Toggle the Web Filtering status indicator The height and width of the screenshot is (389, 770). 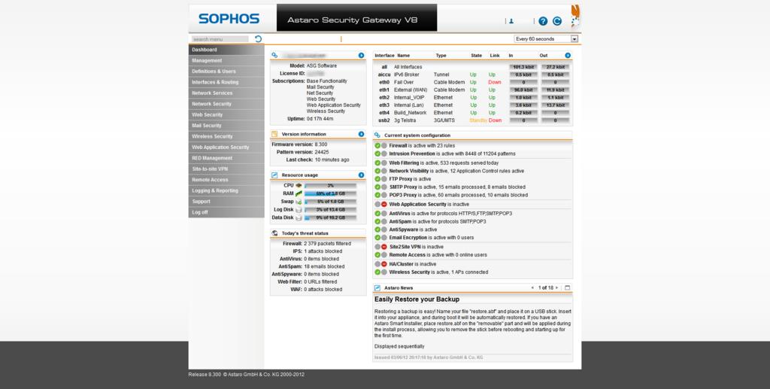point(380,163)
